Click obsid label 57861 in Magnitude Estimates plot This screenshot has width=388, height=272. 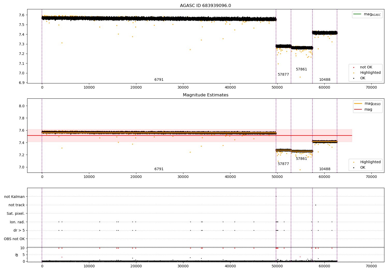coord(301,159)
